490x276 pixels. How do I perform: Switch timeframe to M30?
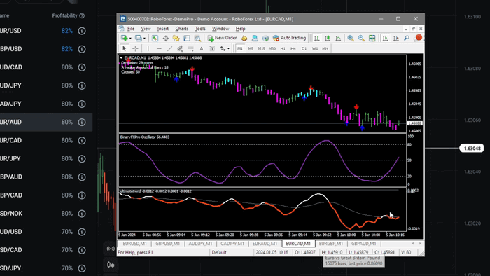pos(272,48)
